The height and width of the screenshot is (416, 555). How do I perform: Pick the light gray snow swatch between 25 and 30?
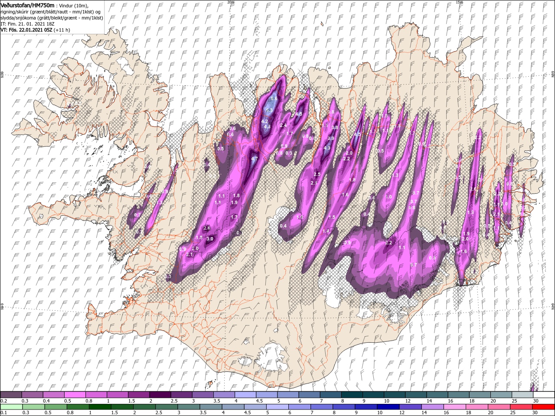tap(522, 394)
